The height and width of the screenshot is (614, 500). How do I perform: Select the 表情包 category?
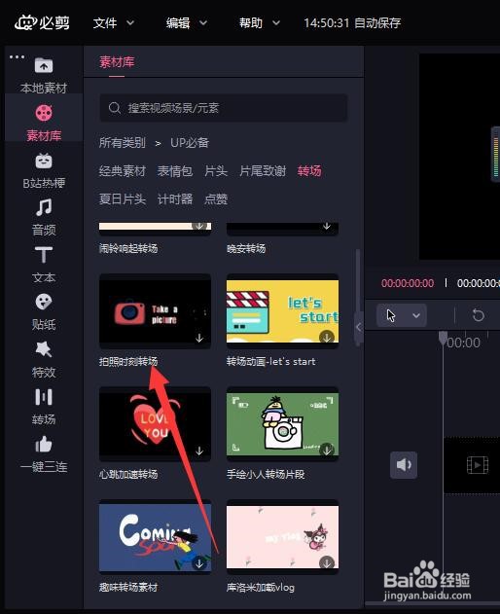coord(175,171)
